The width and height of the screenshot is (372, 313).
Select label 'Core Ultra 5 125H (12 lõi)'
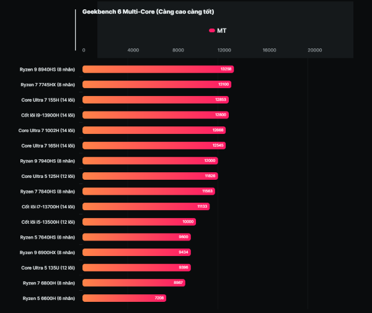point(48,176)
